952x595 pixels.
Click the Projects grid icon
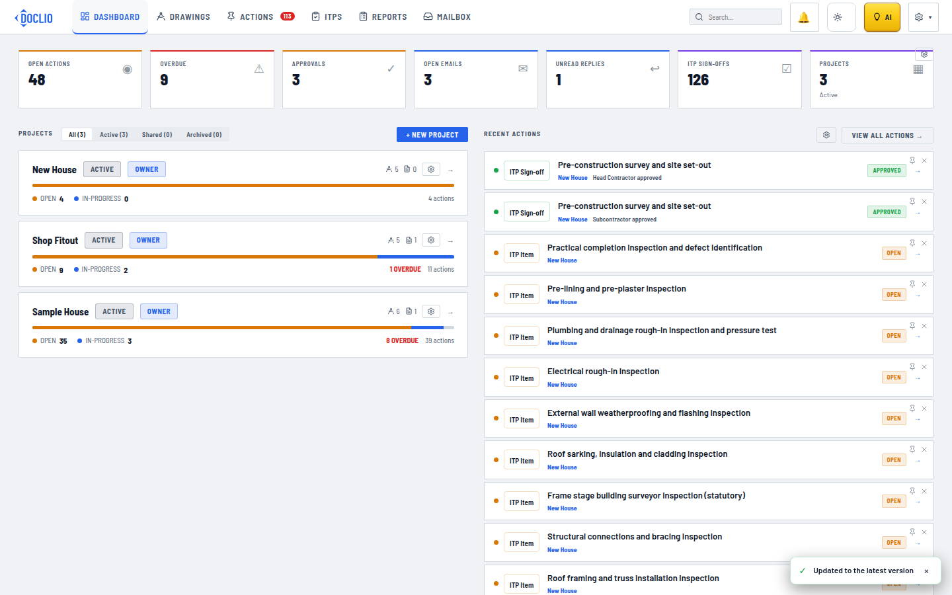(x=918, y=69)
